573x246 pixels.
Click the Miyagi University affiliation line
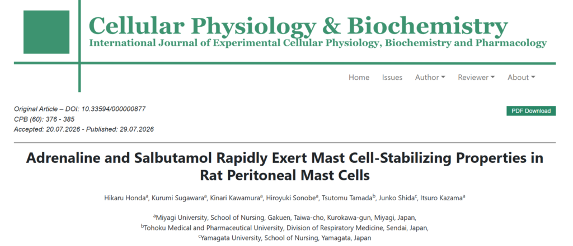click(x=285, y=218)
